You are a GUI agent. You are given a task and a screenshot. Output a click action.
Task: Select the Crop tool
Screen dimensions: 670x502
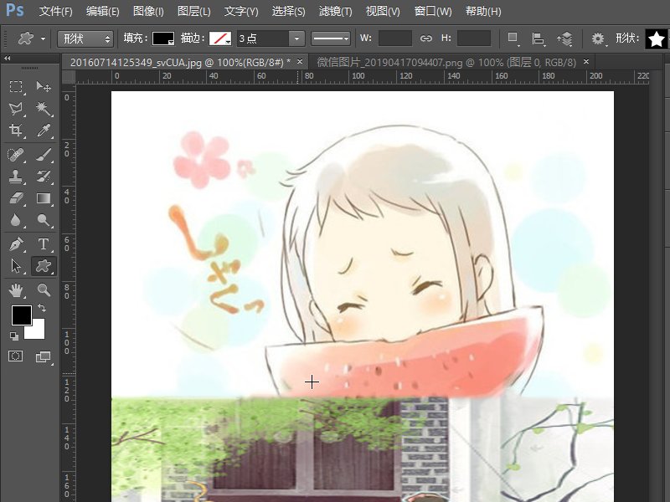pos(16,131)
